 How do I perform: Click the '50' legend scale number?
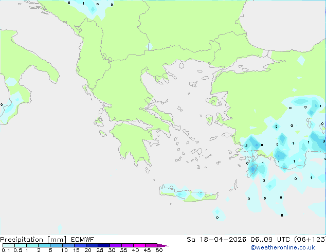159,250
